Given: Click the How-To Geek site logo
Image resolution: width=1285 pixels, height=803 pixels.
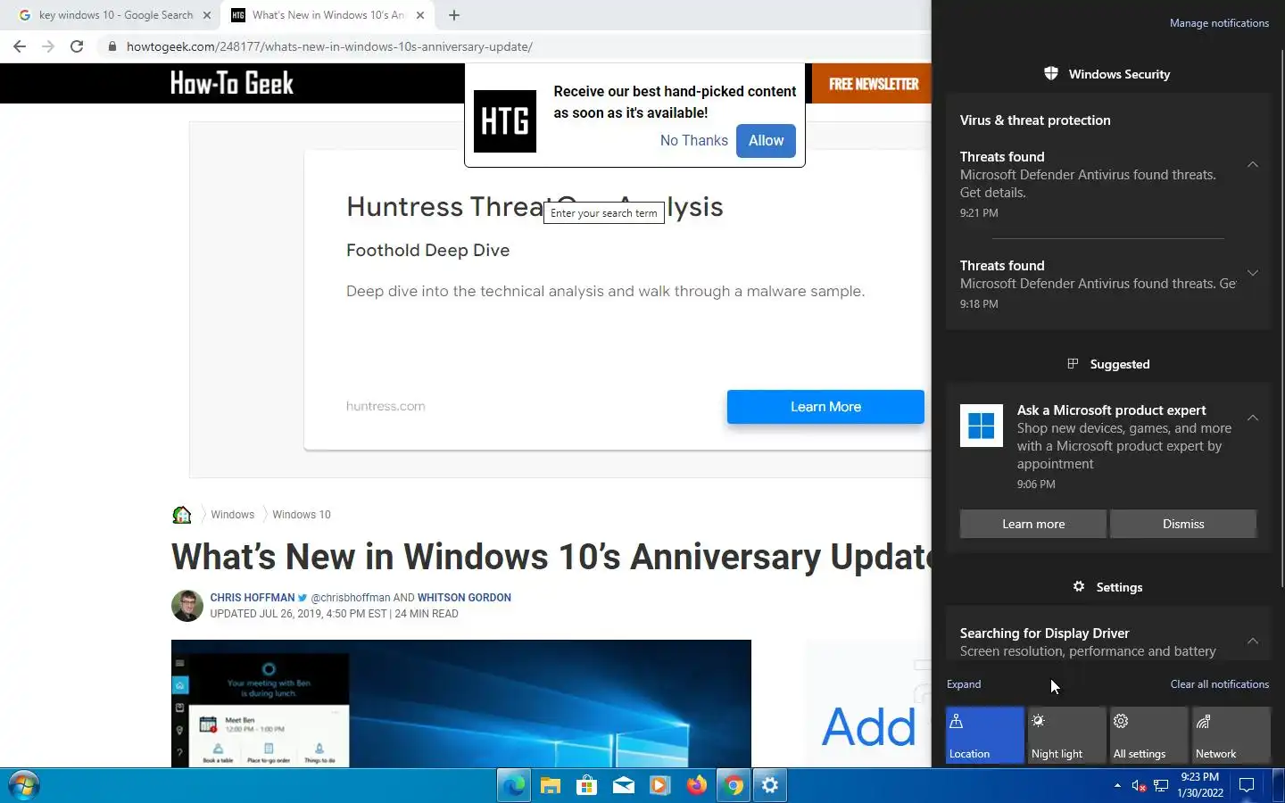Looking at the screenshot, I should [232, 83].
